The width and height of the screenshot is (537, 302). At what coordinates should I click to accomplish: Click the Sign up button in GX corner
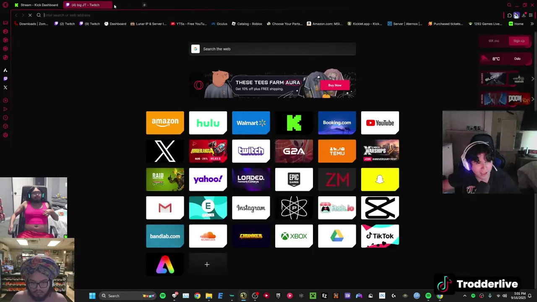point(519,41)
